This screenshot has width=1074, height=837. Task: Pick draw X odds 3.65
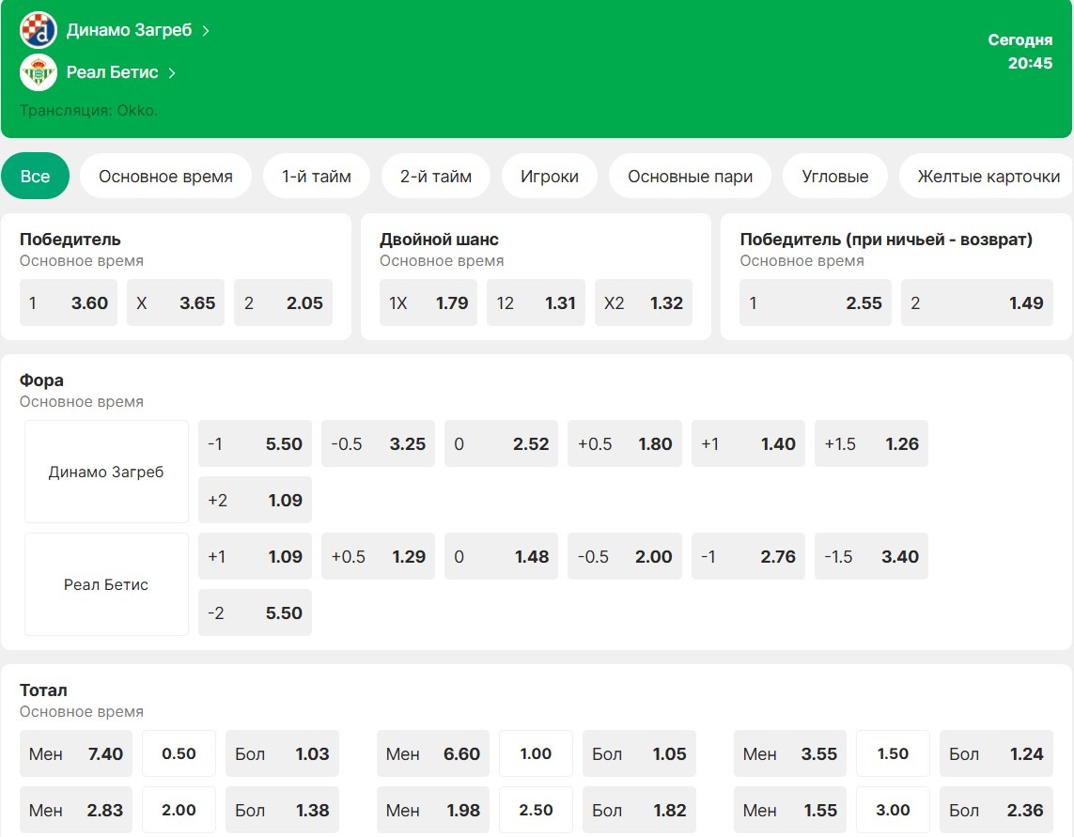pyautogui.click(x=176, y=303)
